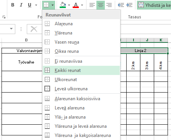The height and width of the screenshot is (140, 171).
Task: Open Fill Color dropdown arrow
Action: (69, 5)
